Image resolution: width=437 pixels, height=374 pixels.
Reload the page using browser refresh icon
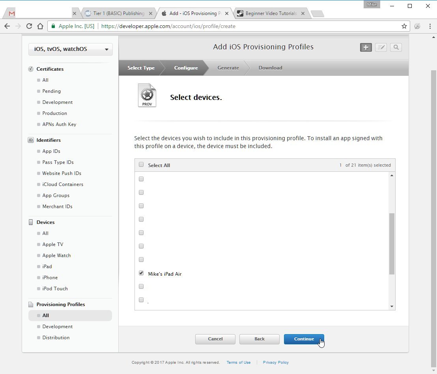29,26
